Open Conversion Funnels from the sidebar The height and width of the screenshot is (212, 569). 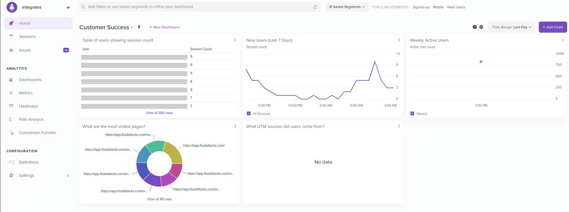point(37,133)
